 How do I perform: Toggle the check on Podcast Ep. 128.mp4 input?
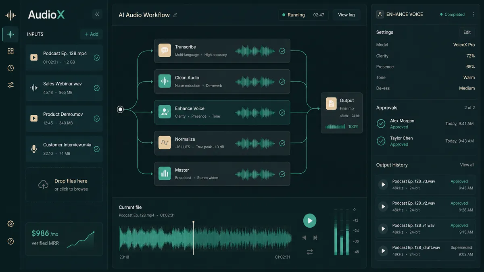click(x=97, y=58)
